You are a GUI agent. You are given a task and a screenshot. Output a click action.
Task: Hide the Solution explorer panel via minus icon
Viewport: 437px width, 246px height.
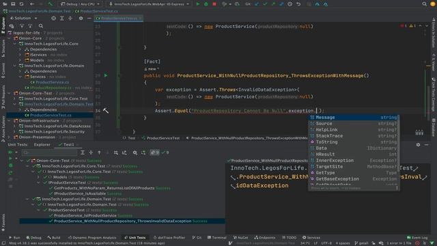[89, 18]
